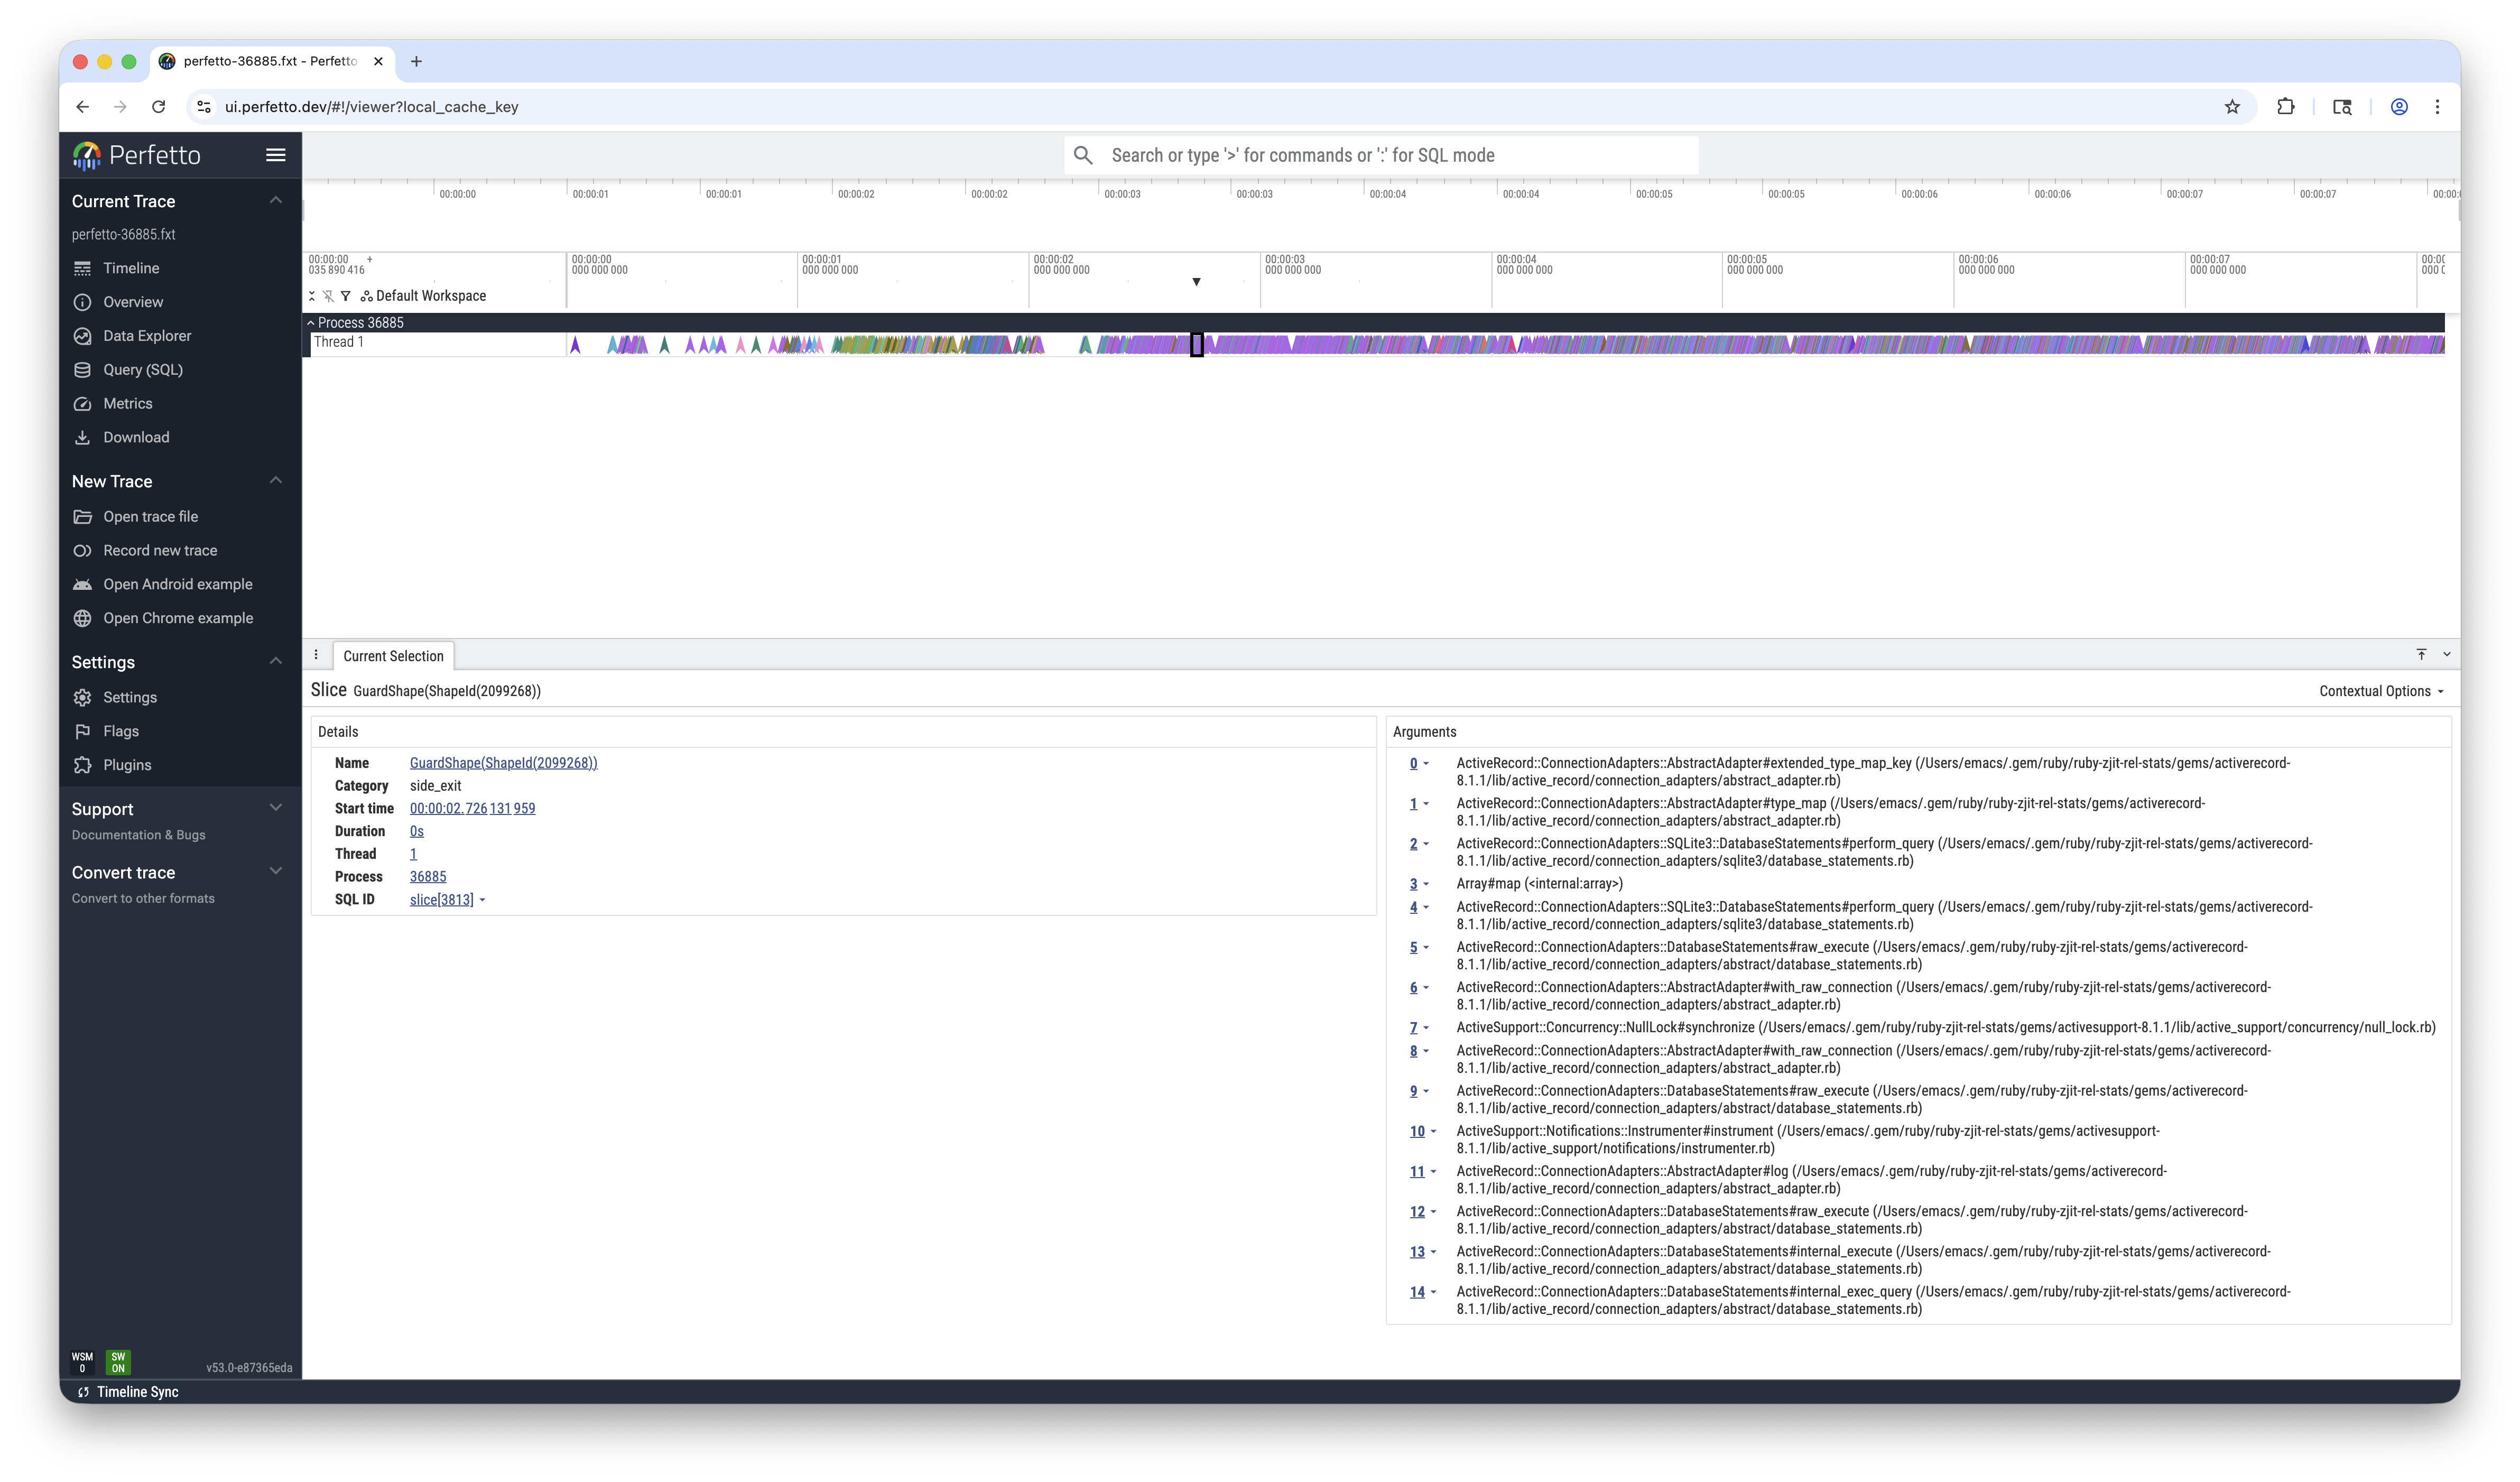Image resolution: width=2520 pixels, height=1482 pixels.
Task: Open the Query (SQL) panel
Action: (x=143, y=369)
